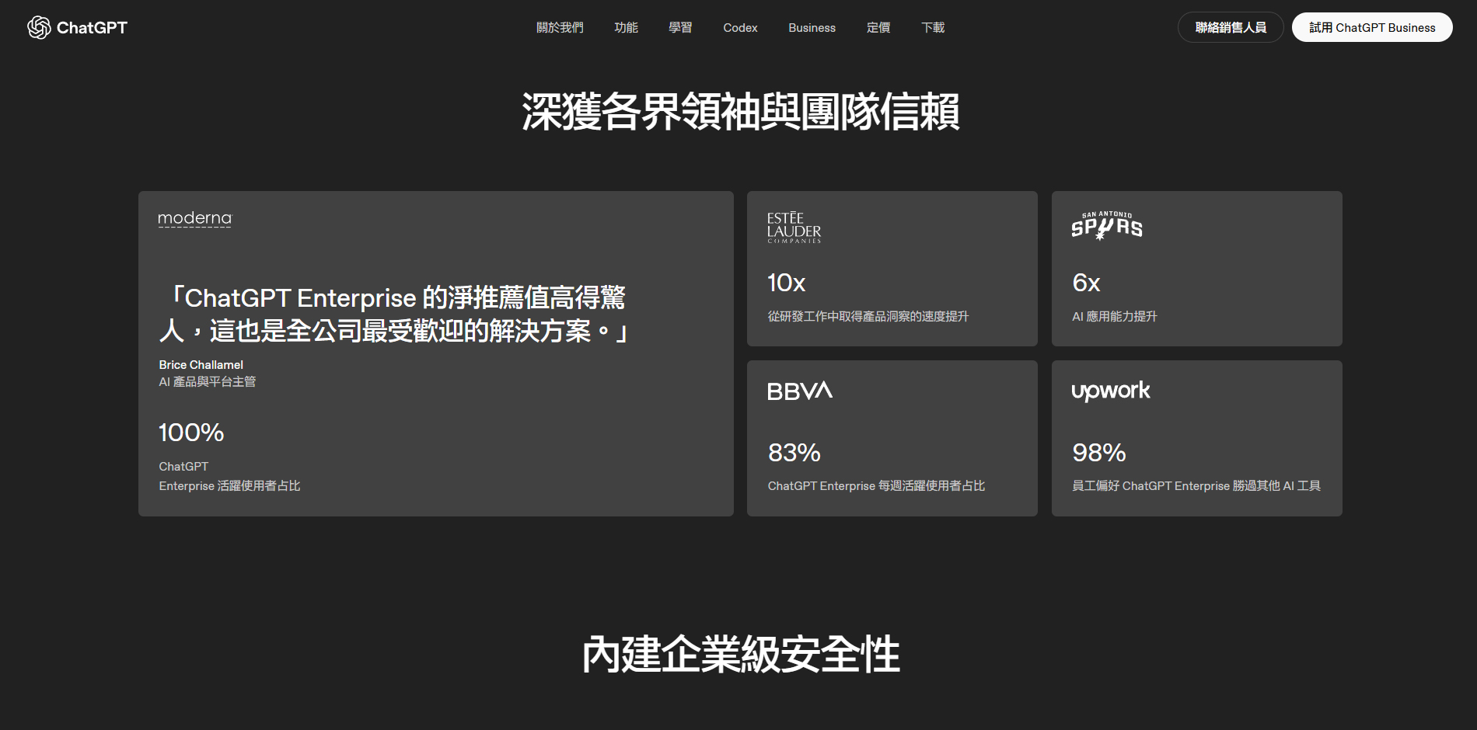Open the Business nav item
Viewport: 1477px width, 730px height.
pos(812,28)
